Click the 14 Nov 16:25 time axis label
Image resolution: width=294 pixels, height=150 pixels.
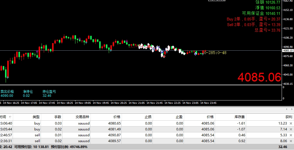[x=11, y=103]
